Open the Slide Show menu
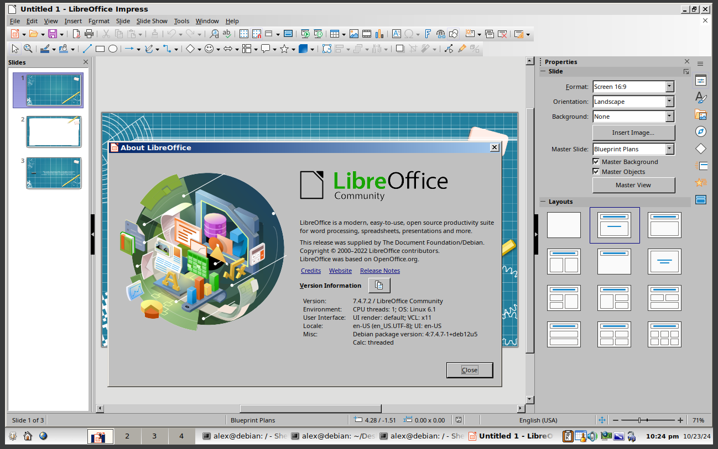 pos(152,21)
